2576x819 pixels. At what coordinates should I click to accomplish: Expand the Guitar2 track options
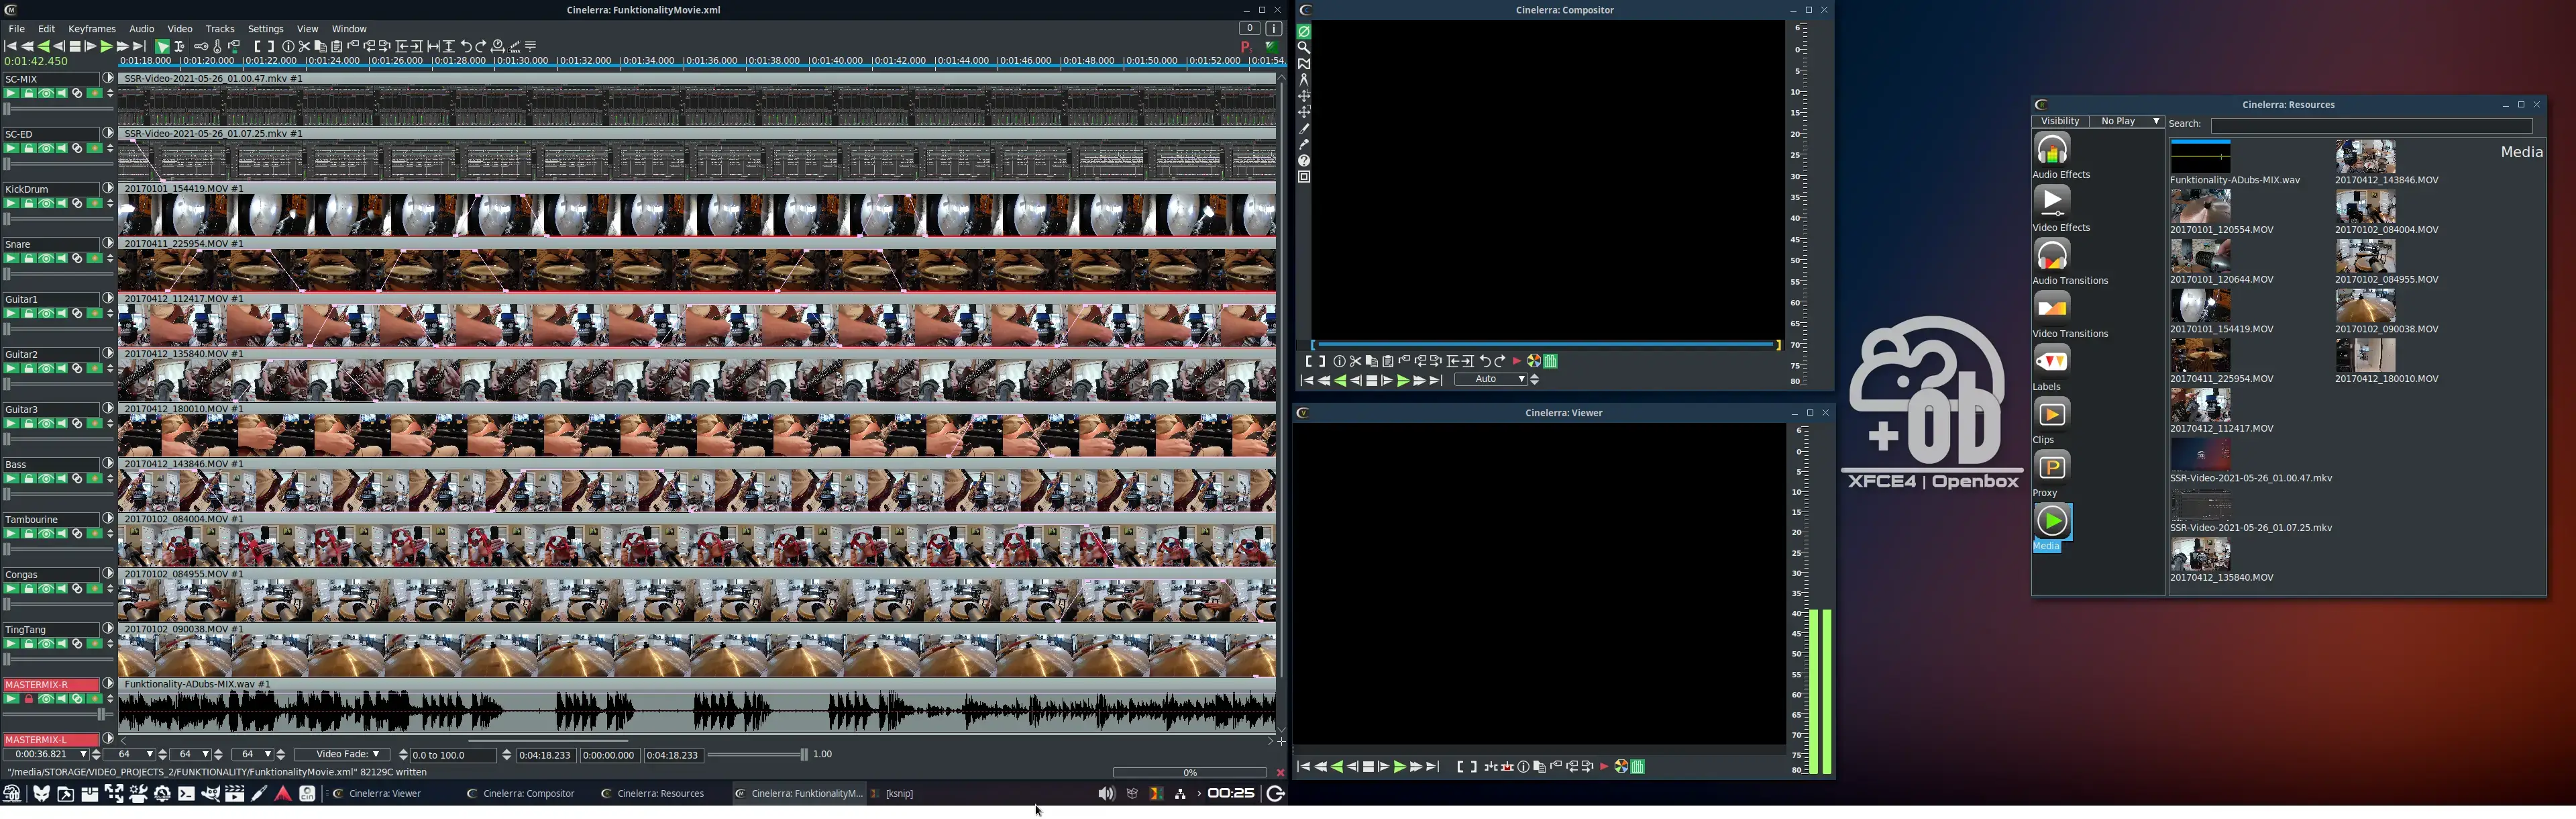click(108, 353)
